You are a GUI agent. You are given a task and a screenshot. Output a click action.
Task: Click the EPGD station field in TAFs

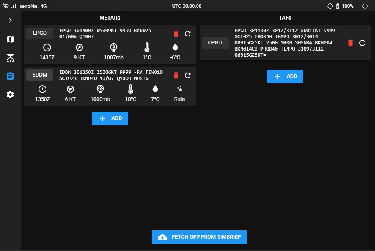pos(215,43)
